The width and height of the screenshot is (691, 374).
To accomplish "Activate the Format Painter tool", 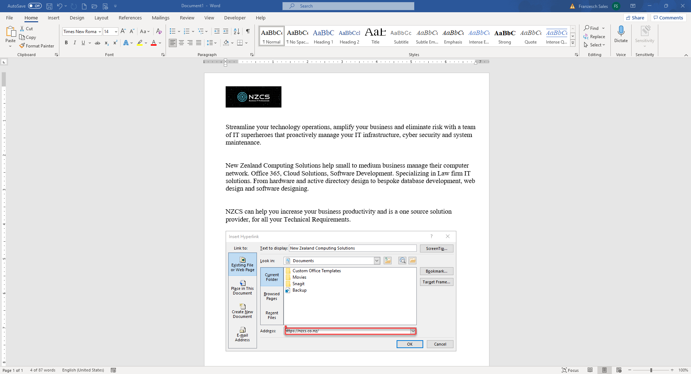I will click(37, 46).
